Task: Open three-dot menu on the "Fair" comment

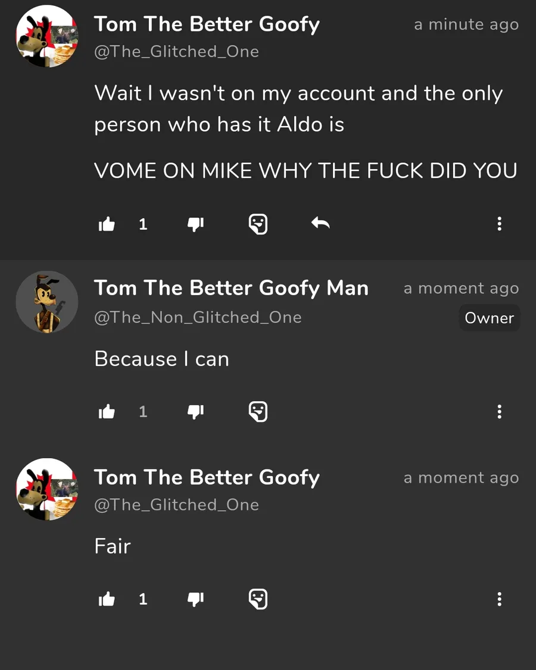Action: point(499,599)
